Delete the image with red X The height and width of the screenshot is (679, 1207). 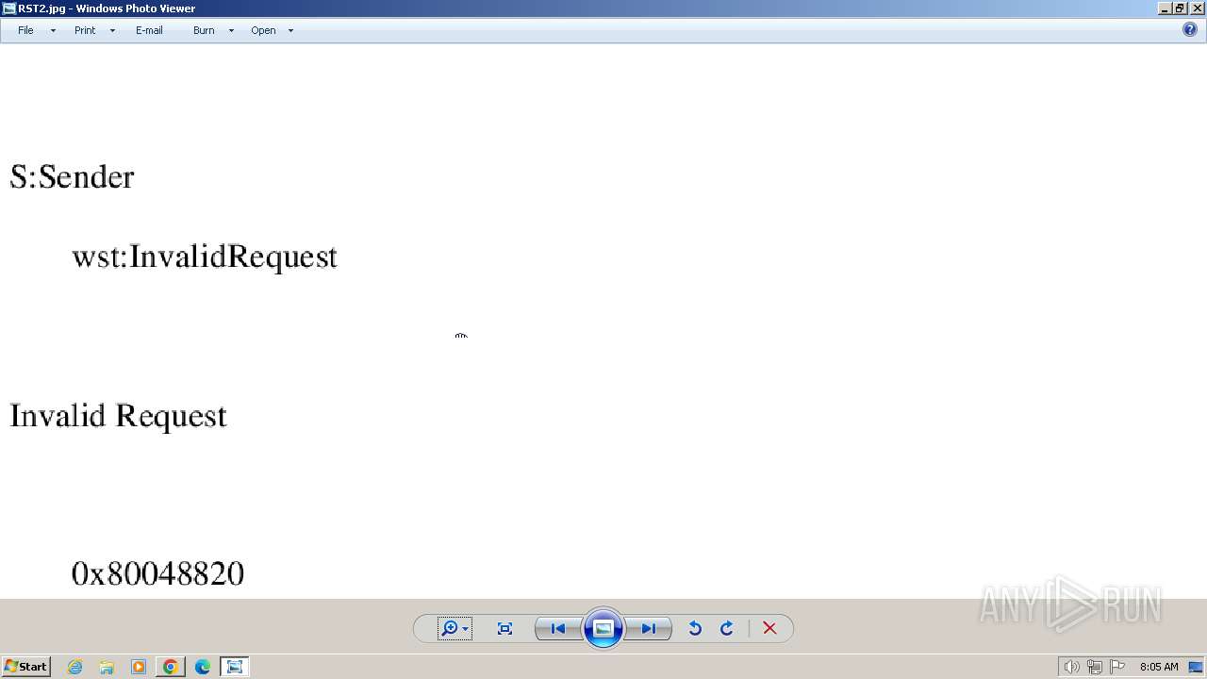click(769, 629)
